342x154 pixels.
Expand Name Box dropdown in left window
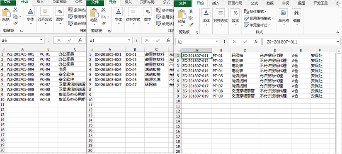pyautogui.click(x=41, y=40)
